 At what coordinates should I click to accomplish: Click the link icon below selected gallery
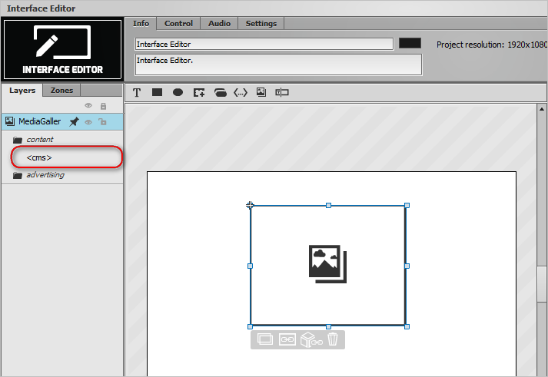click(287, 339)
